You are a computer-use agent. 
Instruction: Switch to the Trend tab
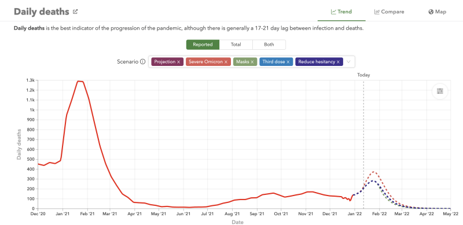[x=341, y=12]
